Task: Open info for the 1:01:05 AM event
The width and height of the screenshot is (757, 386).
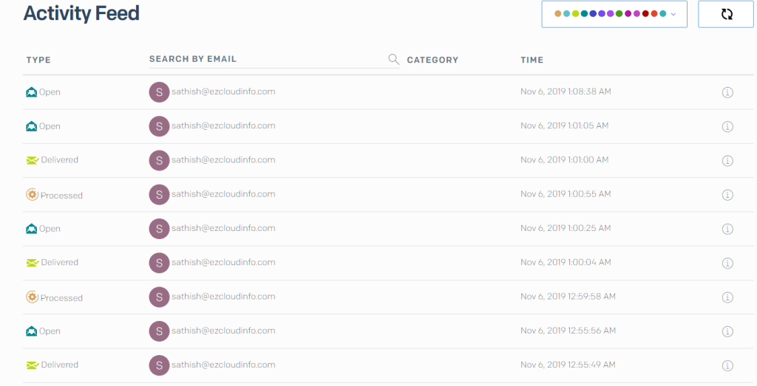Action: pos(727,126)
